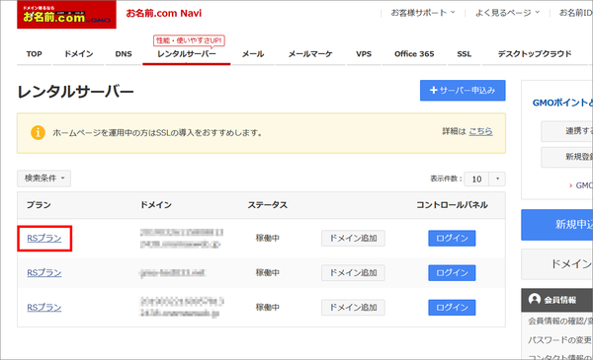Screen dimensions: 593x360
Task: Click the お名前.com Navi title
Action: coord(164,13)
